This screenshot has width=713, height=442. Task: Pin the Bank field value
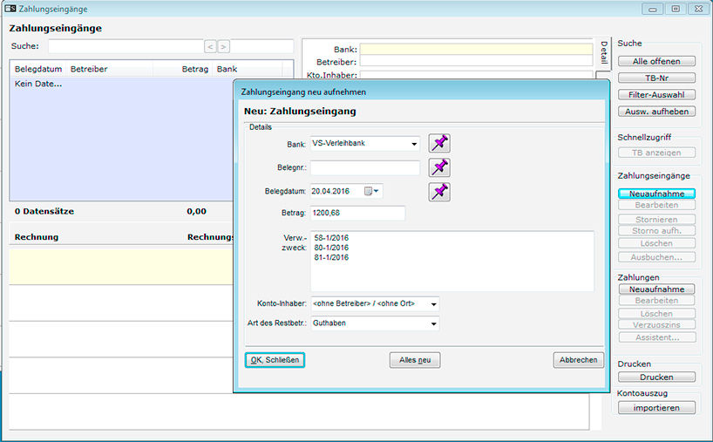click(440, 144)
